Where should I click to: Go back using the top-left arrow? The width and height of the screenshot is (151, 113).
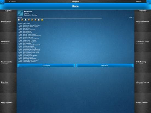(x=2, y=2)
